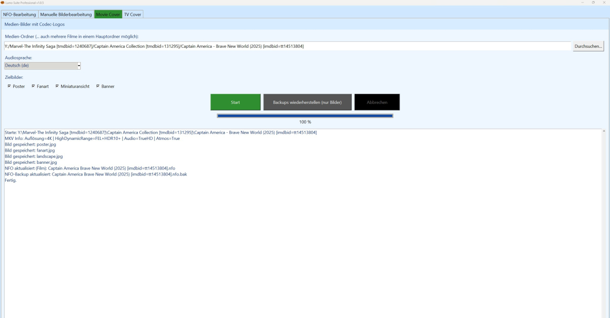Click the 100% progress bar
610x318 pixels.
[305, 117]
